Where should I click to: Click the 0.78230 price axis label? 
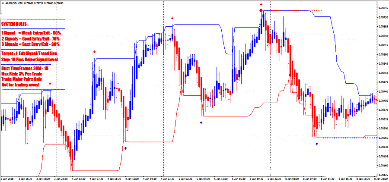click(383, 147)
